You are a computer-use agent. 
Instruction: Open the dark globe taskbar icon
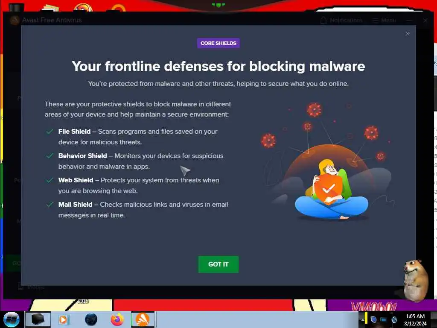coord(91,319)
